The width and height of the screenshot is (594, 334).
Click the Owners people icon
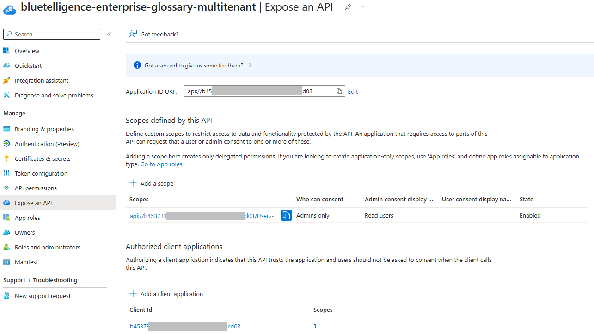[x=6, y=232]
